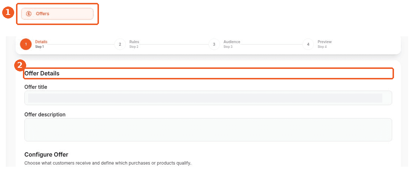Click the dollar icon in Offers button

29,14
